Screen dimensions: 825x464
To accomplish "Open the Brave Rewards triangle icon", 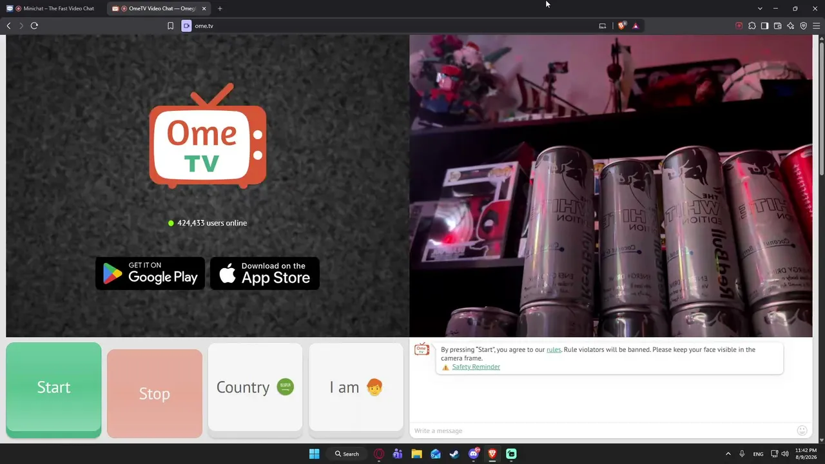I will (636, 26).
